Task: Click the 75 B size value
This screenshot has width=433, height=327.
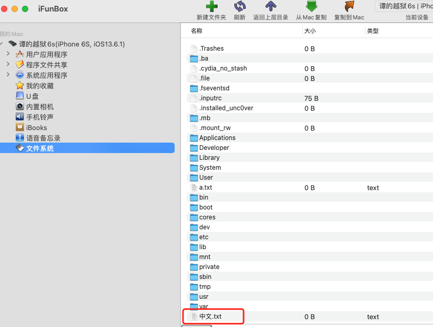Action: pyautogui.click(x=311, y=99)
